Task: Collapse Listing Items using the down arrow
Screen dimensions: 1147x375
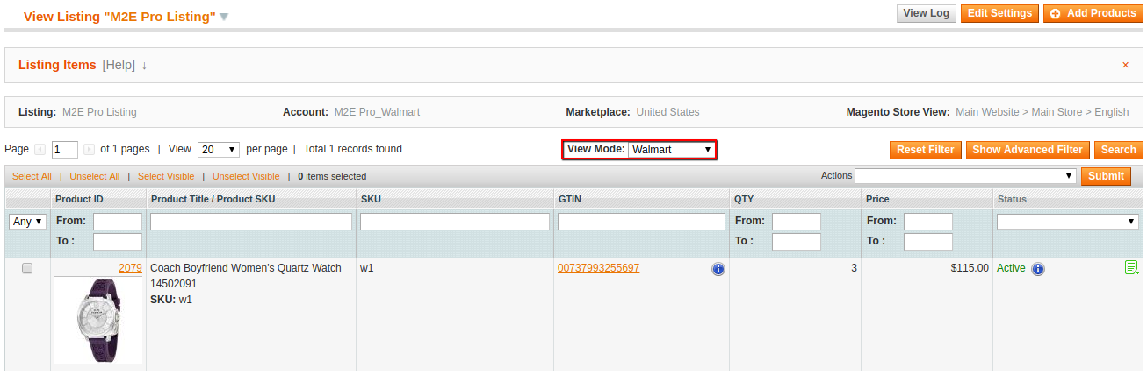Action: [x=144, y=65]
